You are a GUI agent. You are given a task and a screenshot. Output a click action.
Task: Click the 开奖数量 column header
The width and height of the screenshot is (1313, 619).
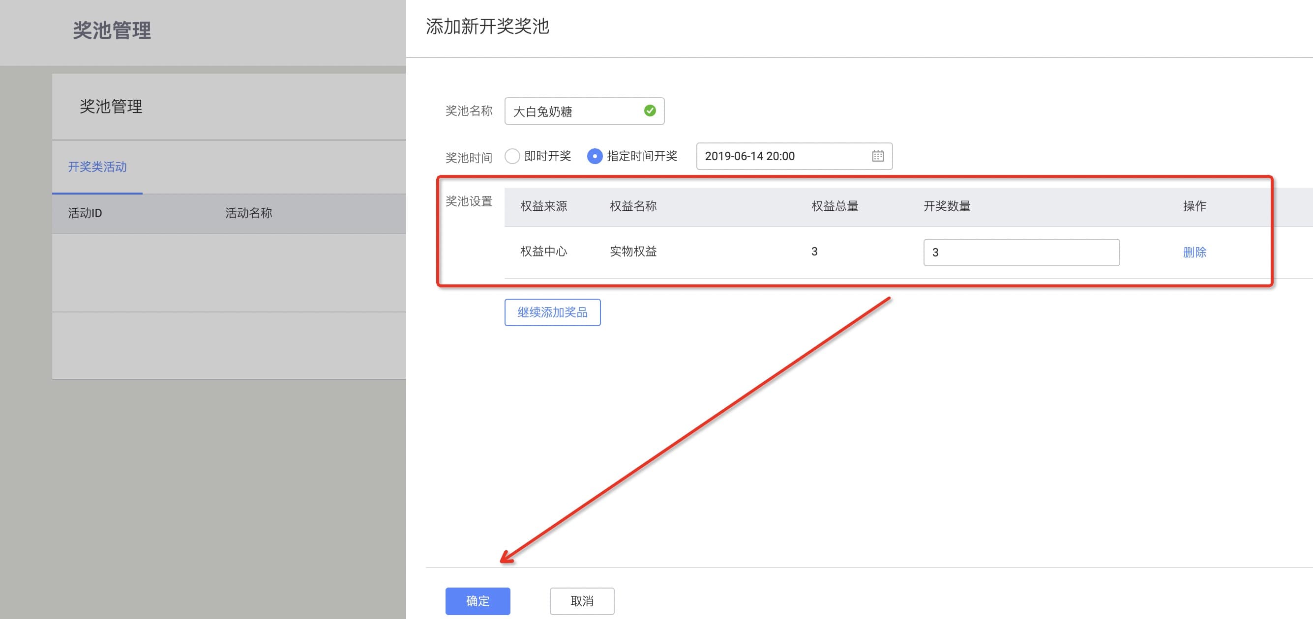click(x=947, y=206)
